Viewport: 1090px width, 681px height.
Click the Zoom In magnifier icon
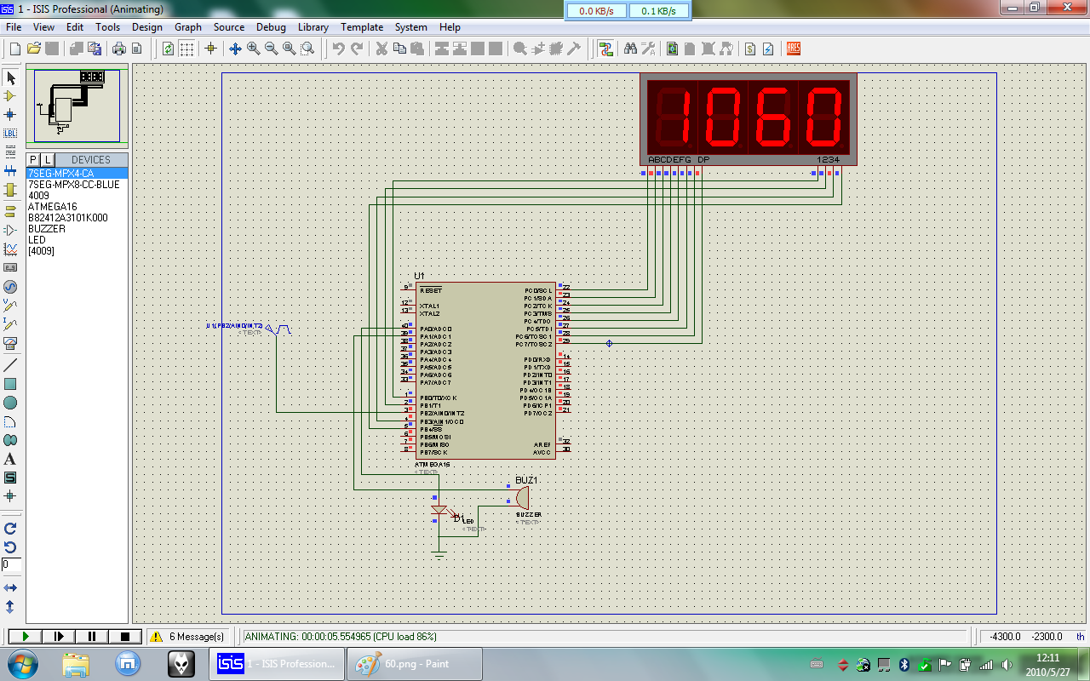253,49
